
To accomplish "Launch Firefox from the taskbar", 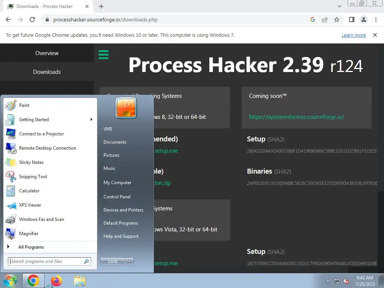I will (57, 281).
